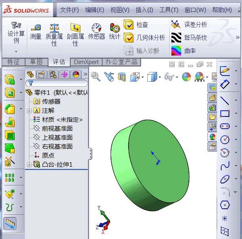Click 输入诊断 (Import Diagnostics)
This screenshot has width=242, height=239.
142,51
